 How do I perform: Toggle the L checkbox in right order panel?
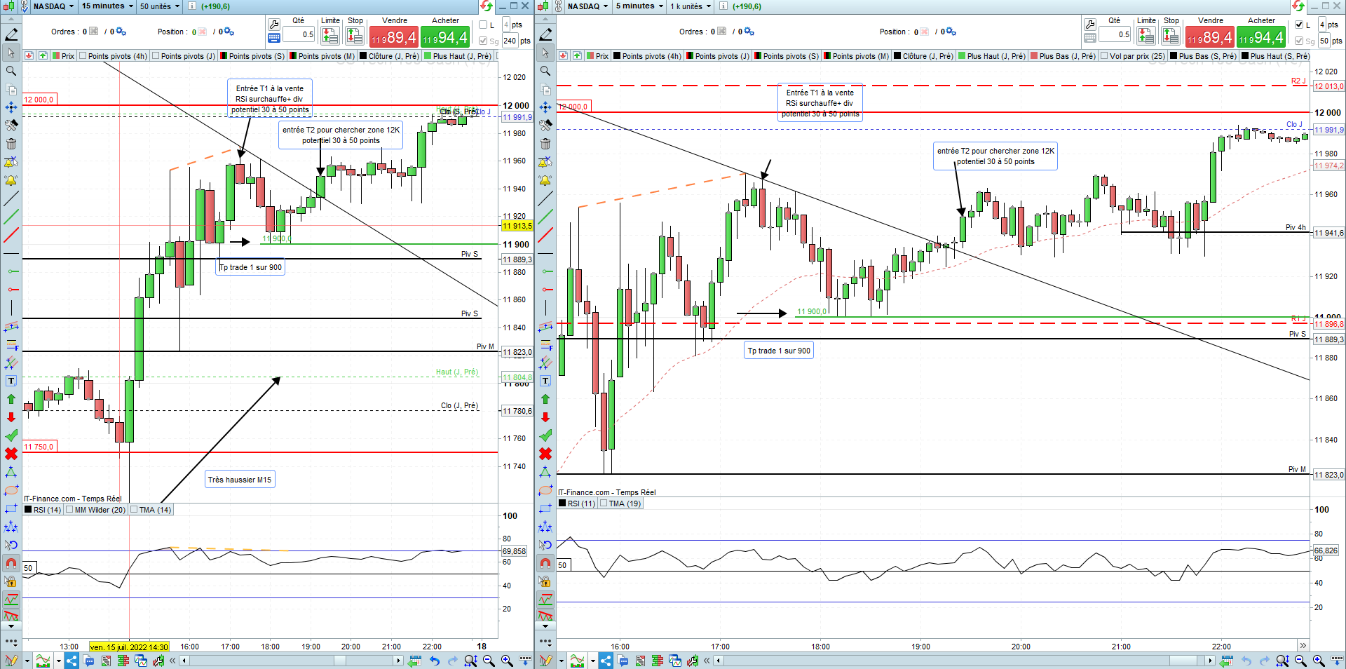click(x=1299, y=25)
